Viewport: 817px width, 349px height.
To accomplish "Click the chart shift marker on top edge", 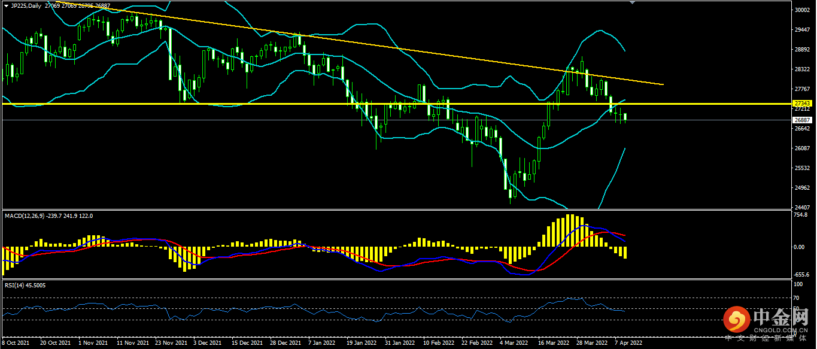I will click(x=633, y=2).
